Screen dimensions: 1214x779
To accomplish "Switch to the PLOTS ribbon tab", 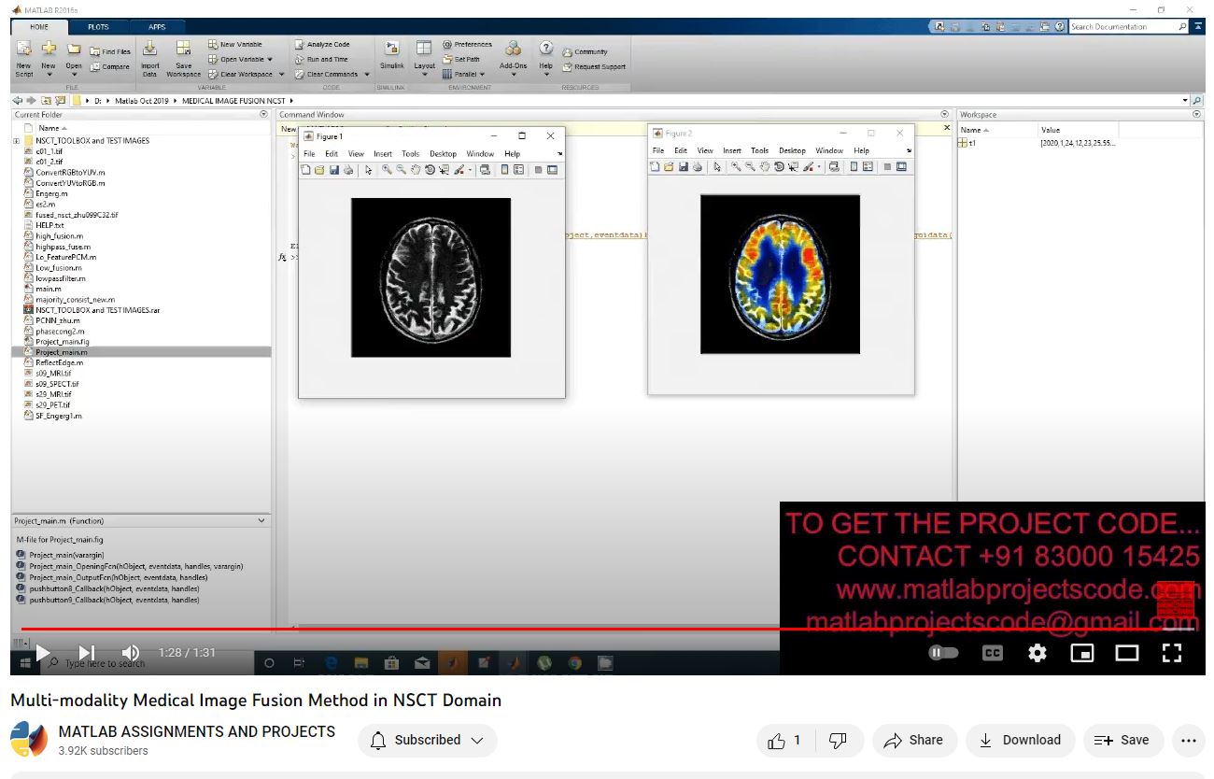I will point(98,27).
